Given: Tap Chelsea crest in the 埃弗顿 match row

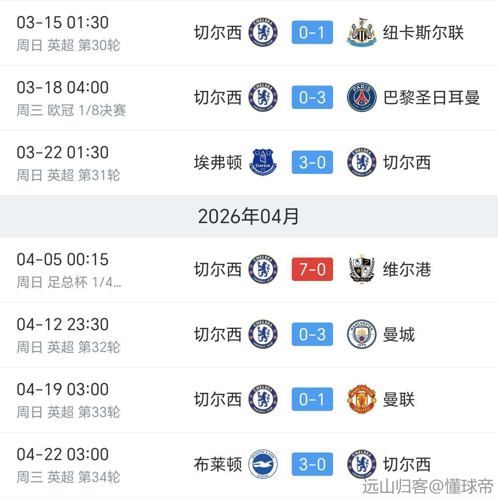Looking at the screenshot, I should (361, 163).
